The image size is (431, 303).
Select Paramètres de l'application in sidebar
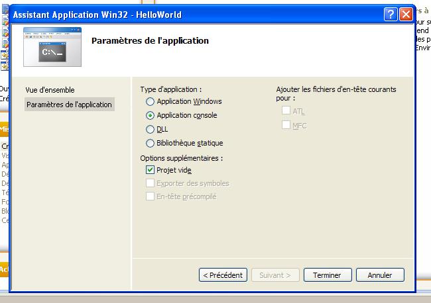[69, 105]
